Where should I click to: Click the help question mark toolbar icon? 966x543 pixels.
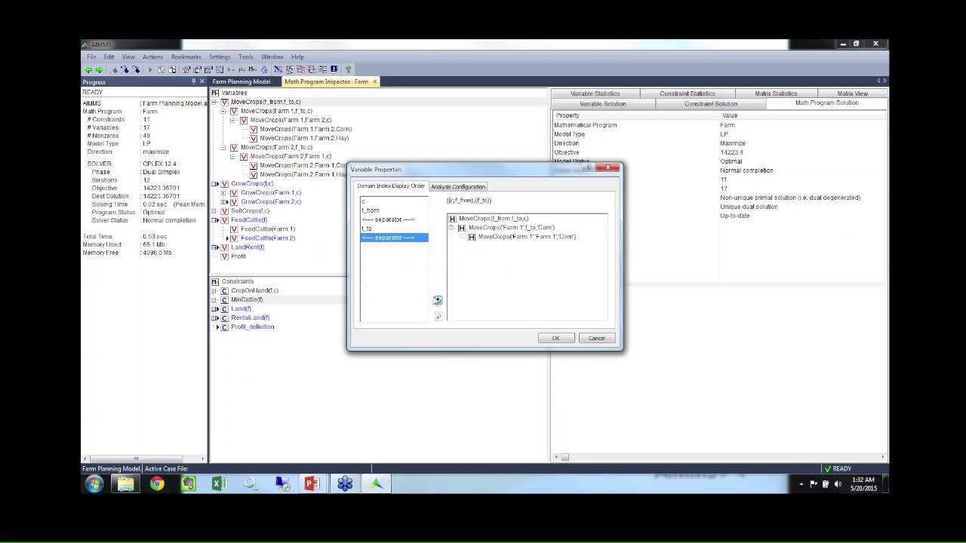348,69
